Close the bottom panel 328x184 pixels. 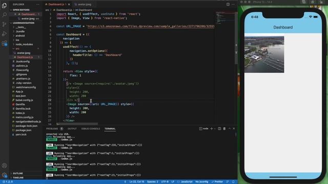[x=234, y=129]
